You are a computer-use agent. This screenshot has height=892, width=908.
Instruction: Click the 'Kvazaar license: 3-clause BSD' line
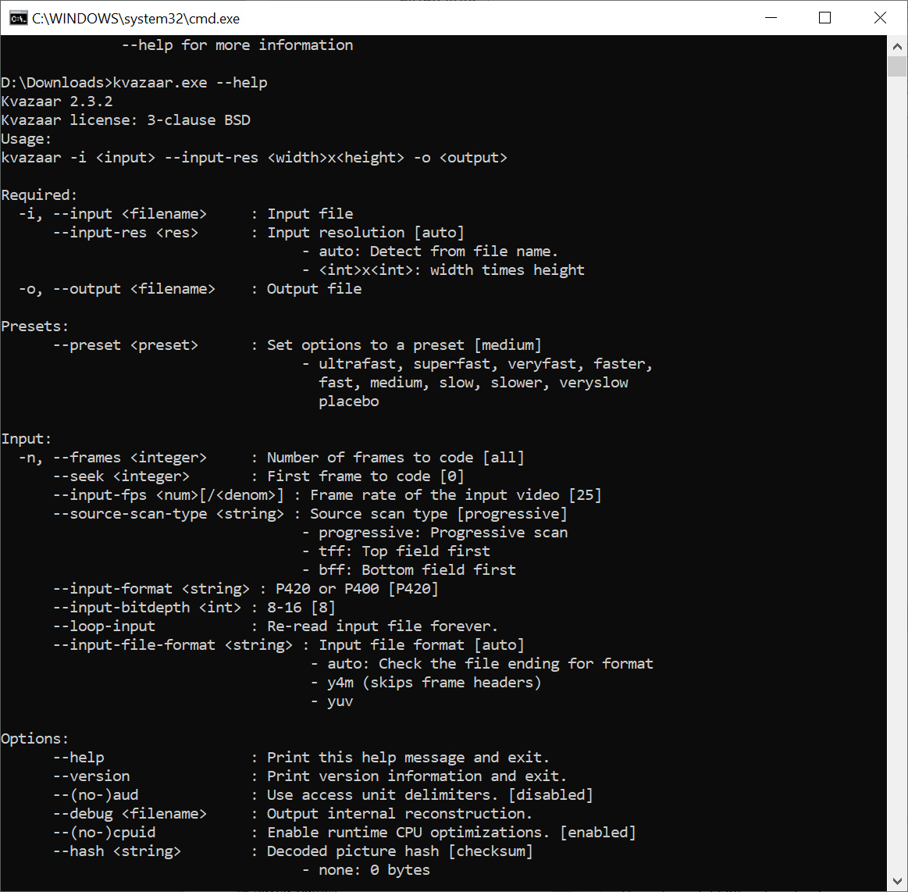[126, 120]
